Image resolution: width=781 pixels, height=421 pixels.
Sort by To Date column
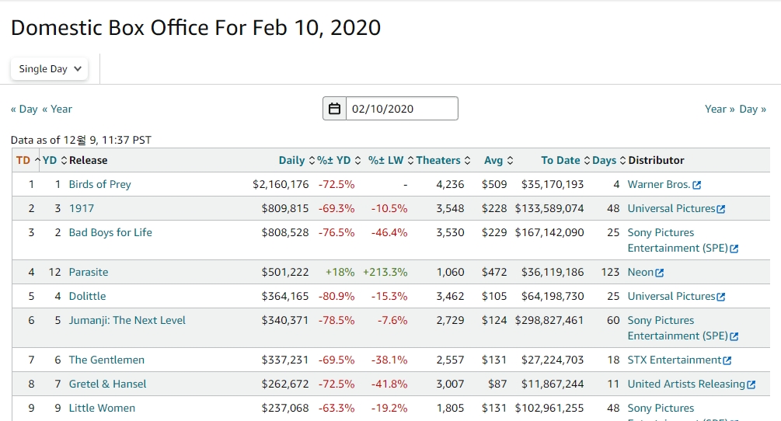(x=565, y=160)
